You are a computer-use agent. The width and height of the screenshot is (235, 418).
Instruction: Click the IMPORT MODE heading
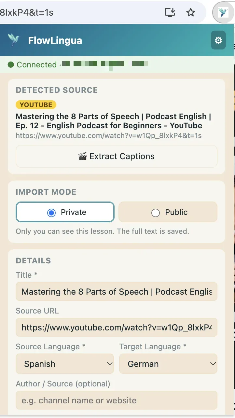tap(46, 192)
